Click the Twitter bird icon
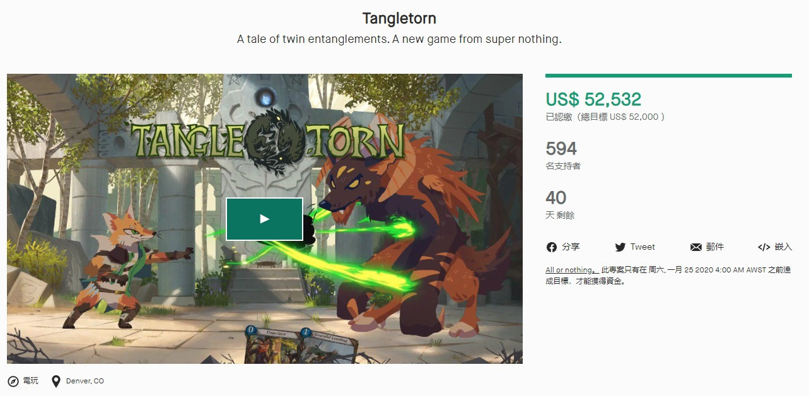809x396 pixels. click(620, 247)
